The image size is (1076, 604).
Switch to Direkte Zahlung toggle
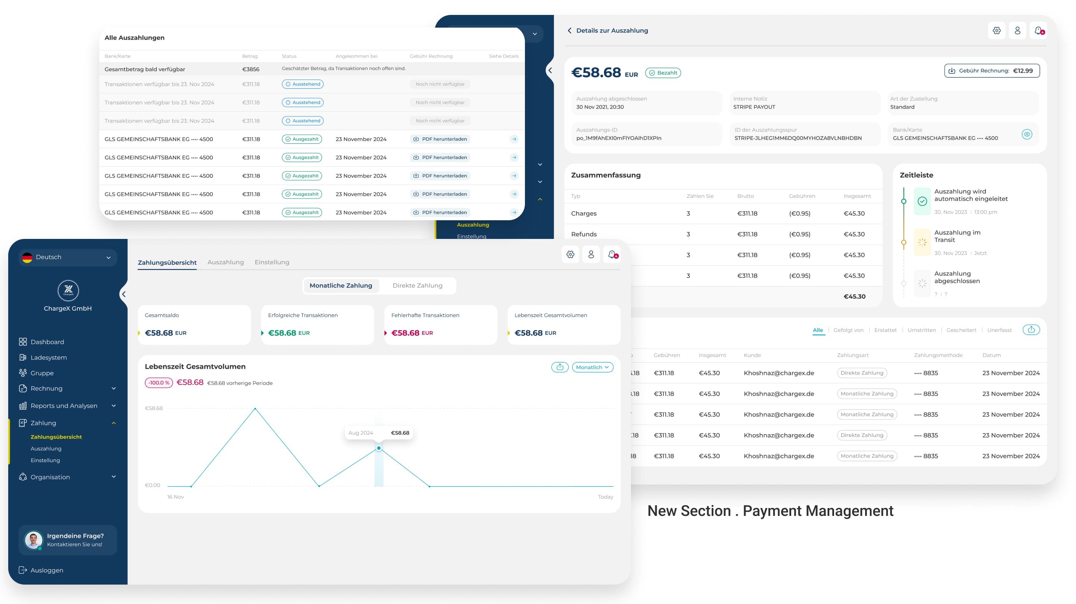pyautogui.click(x=417, y=285)
